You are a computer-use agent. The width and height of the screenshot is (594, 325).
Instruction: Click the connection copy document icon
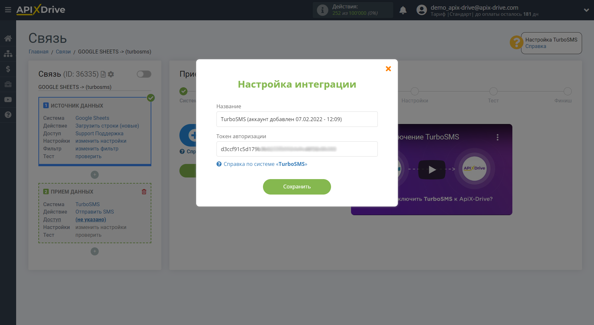tap(103, 74)
